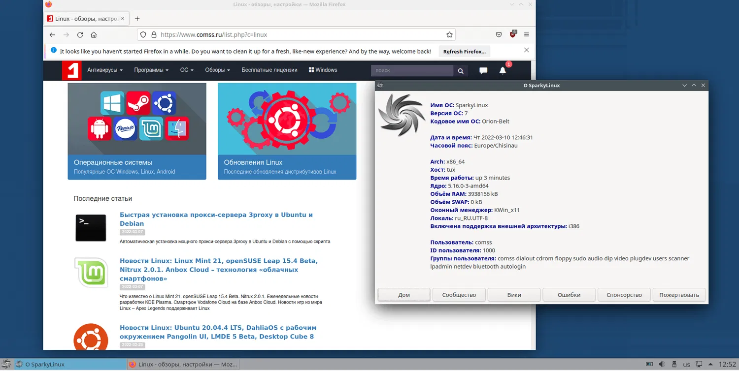Switch to О SparkyLinux taskbar entry
The image size is (739, 371).
pos(69,365)
